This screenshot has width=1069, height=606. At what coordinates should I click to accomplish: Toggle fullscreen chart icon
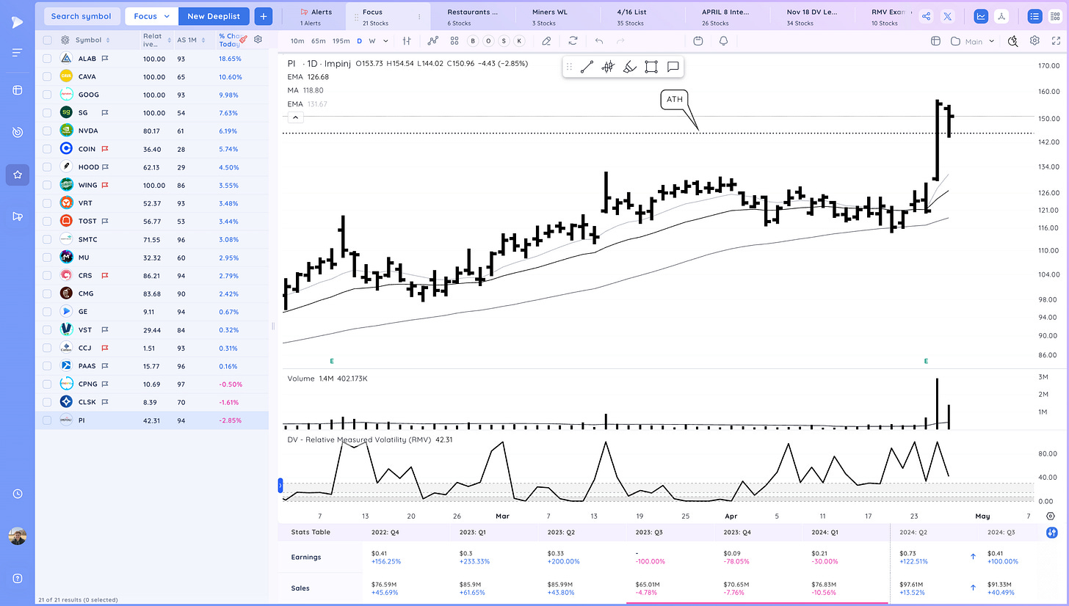(1055, 41)
